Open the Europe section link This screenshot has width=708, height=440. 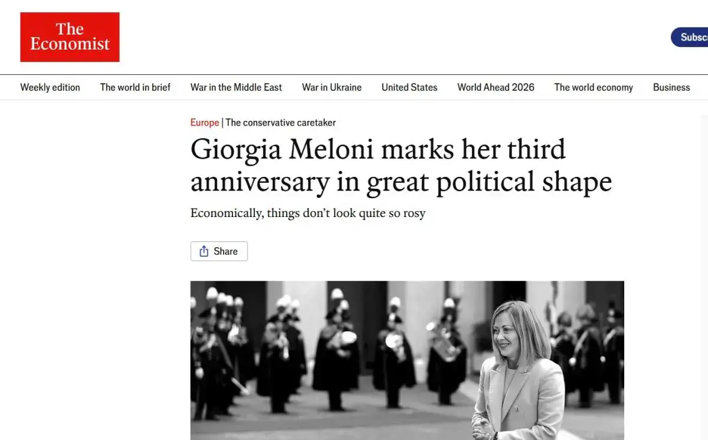pos(204,122)
